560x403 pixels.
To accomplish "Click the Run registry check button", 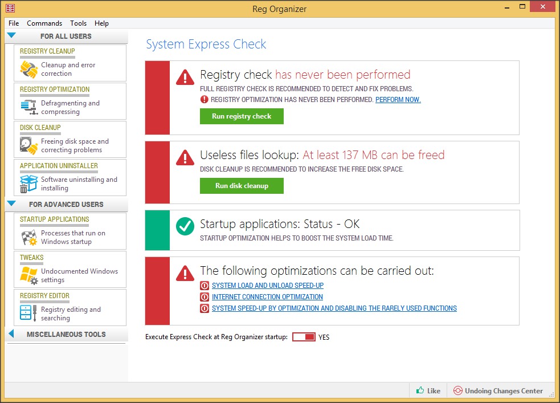I will tap(242, 116).
